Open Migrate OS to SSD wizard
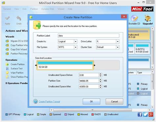Image resolution: width=156 pixels, height=122 pixels. point(17,41)
